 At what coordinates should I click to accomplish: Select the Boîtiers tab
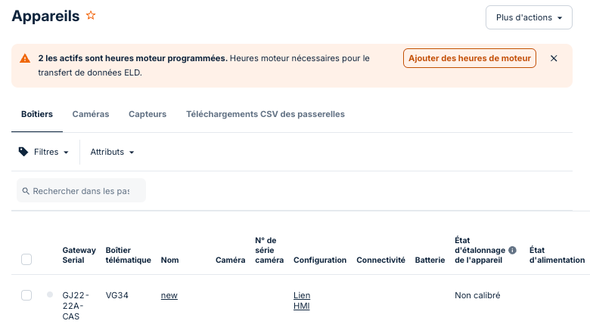point(37,114)
